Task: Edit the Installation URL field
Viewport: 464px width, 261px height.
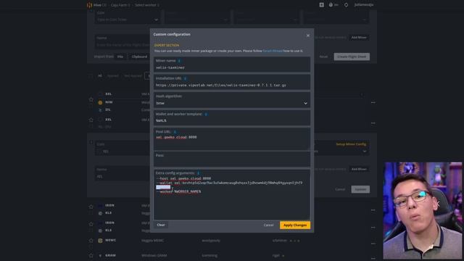Action: pyautogui.click(x=232, y=82)
